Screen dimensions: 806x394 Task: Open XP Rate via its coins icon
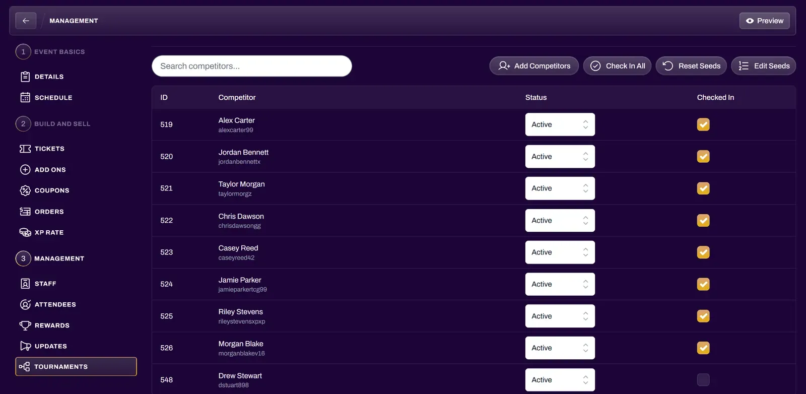pos(25,232)
